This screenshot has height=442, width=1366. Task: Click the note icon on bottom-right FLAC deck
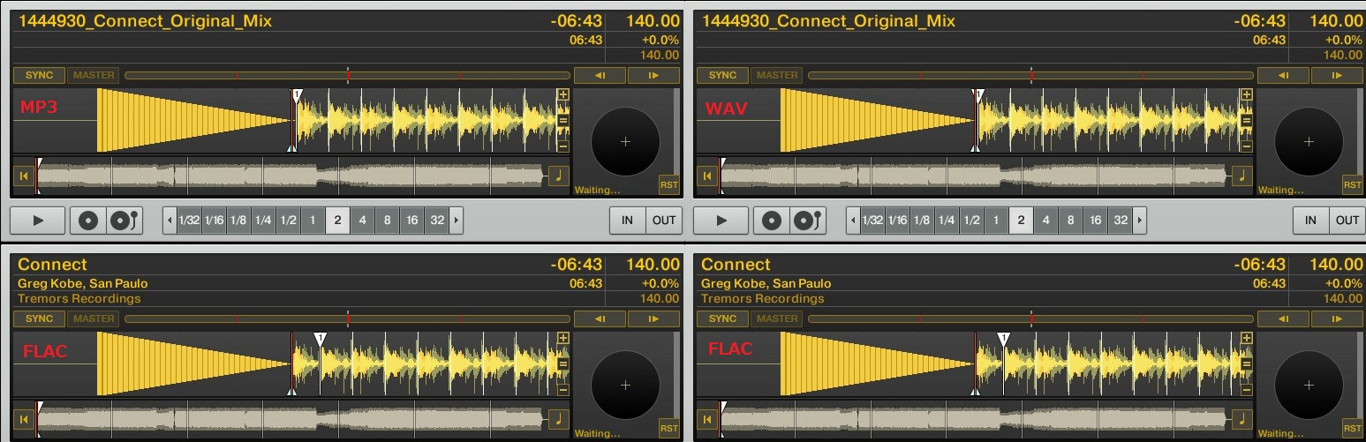1241,419
